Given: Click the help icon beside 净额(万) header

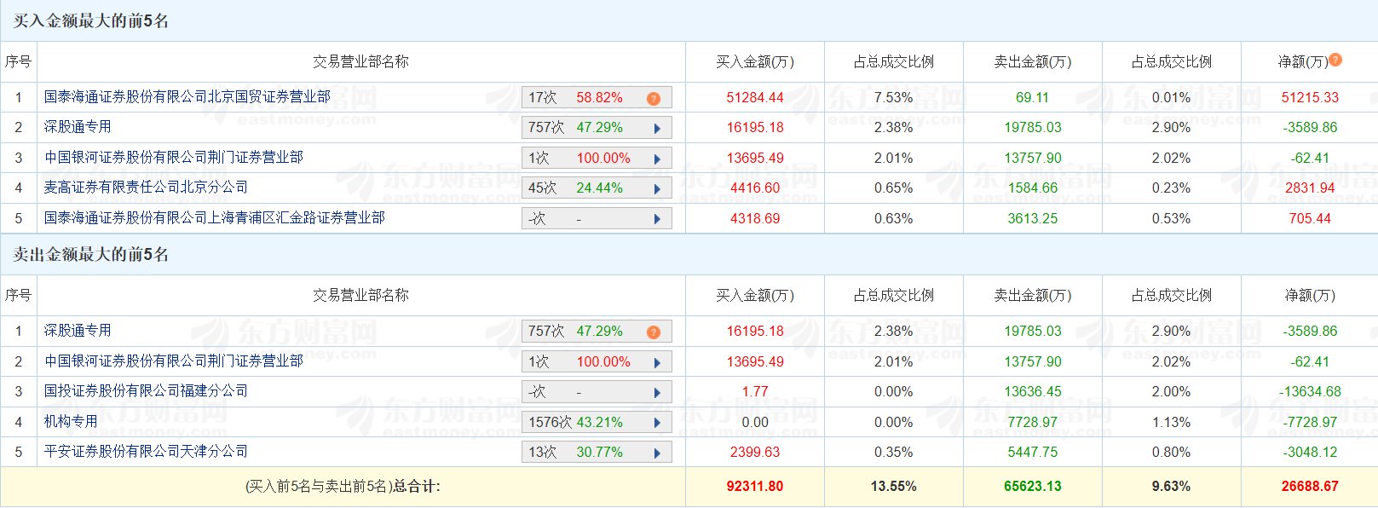Looking at the screenshot, I should pos(1335,60).
